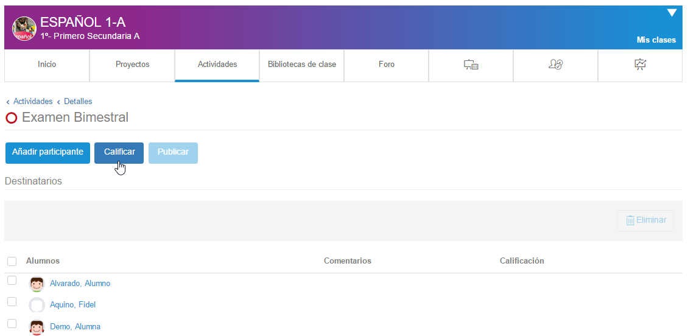Open the student attendance icon tab
This screenshot has width=688, height=336.
pyautogui.click(x=555, y=65)
